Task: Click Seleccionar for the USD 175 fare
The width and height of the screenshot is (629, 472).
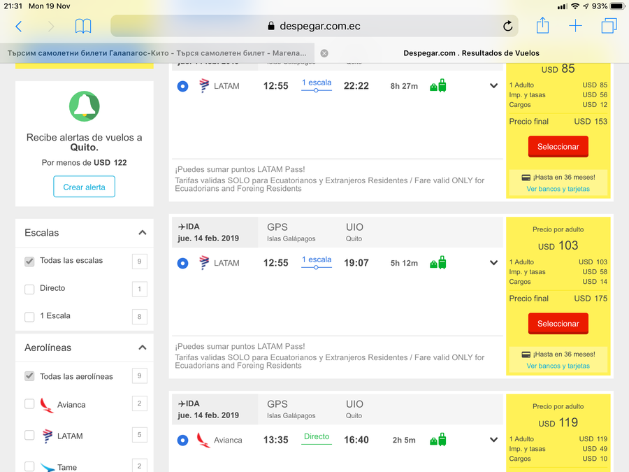Action: pos(558,324)
